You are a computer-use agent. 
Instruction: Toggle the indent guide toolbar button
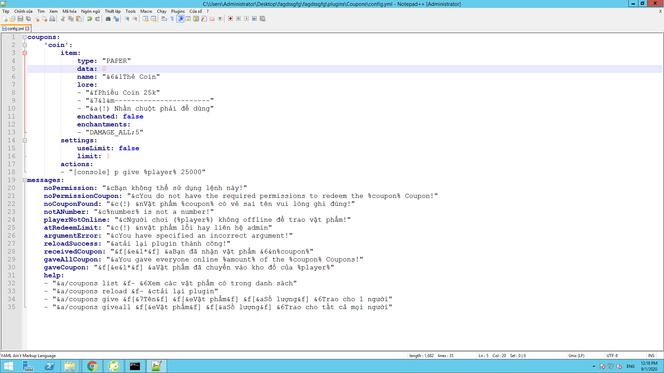pyautogui.click(x=180, y=19)
